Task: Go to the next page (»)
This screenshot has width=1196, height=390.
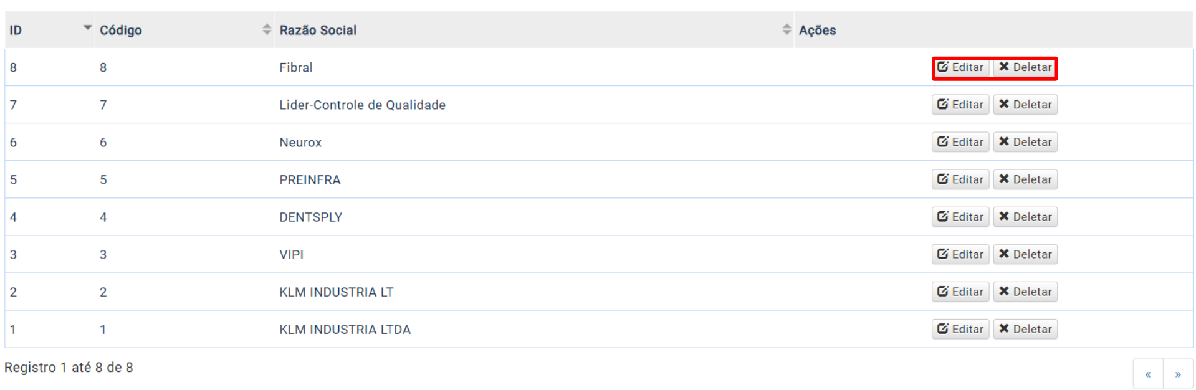Action: tap(1178, 374)
